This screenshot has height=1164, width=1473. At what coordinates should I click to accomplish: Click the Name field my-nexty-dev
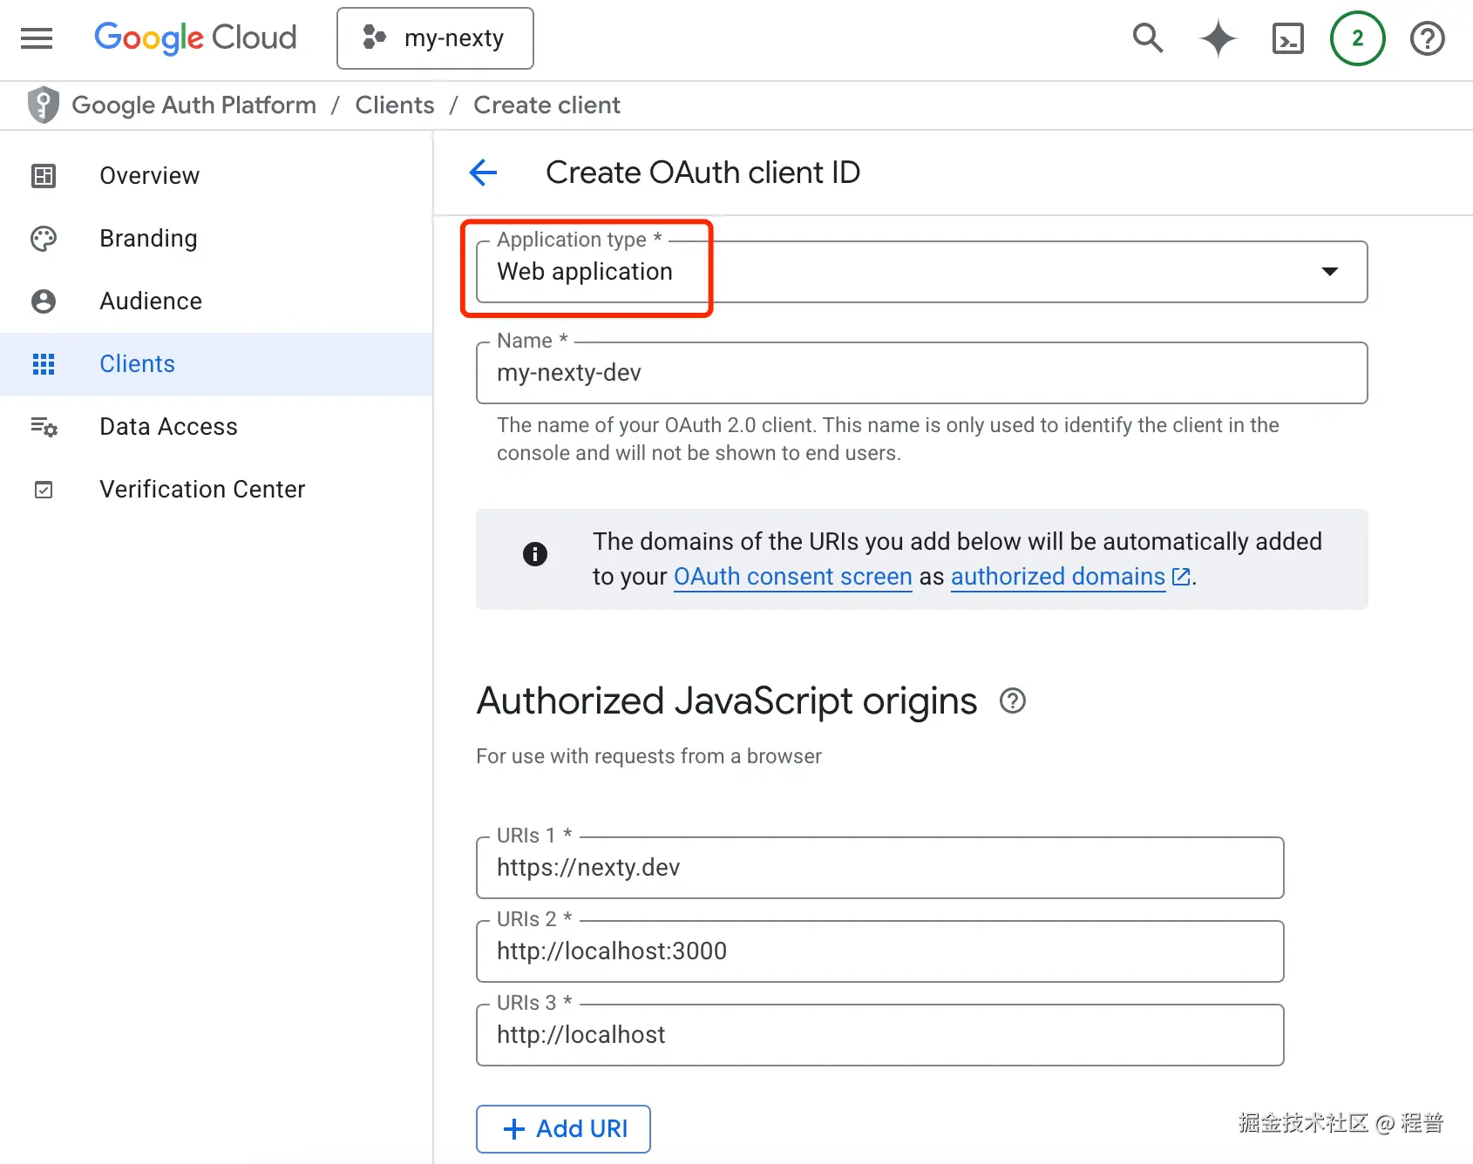[920, 373]
